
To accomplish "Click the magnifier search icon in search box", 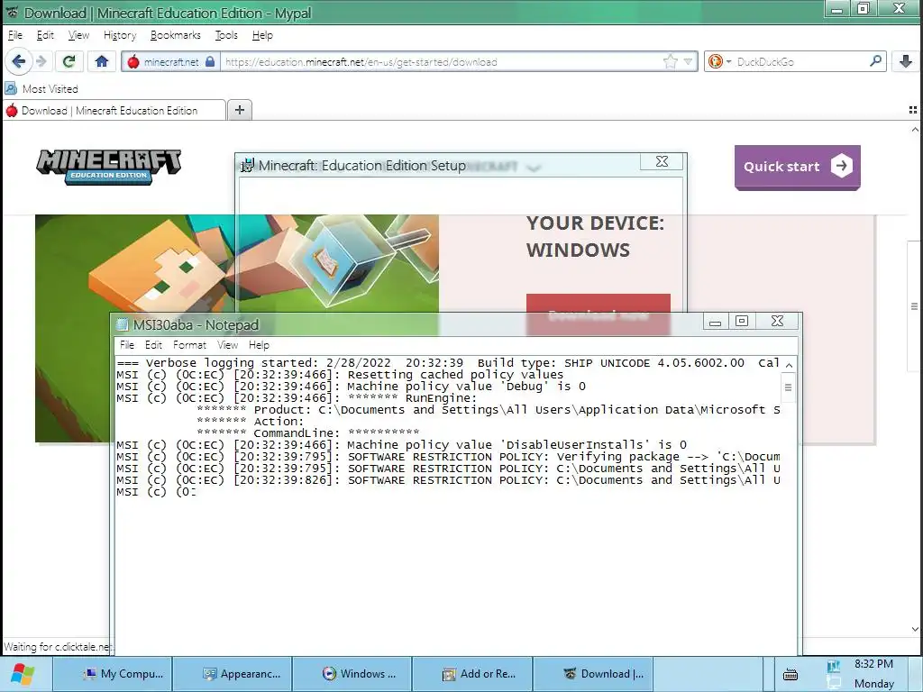I will 875,61.
